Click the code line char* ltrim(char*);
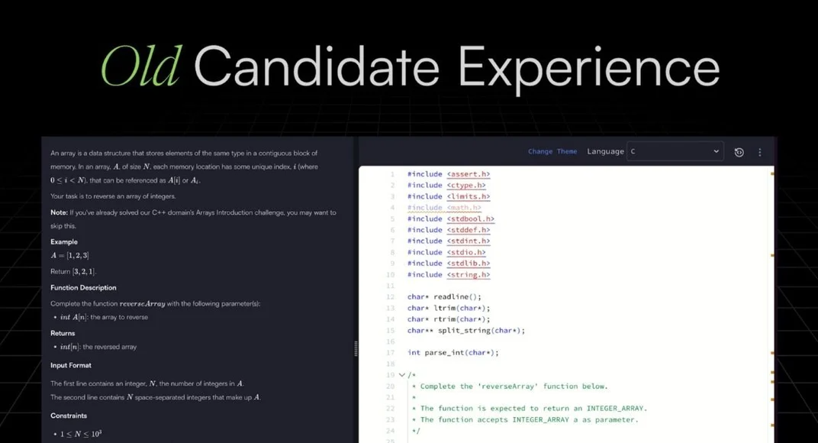 pyautogui.click(x=449, y=309)
